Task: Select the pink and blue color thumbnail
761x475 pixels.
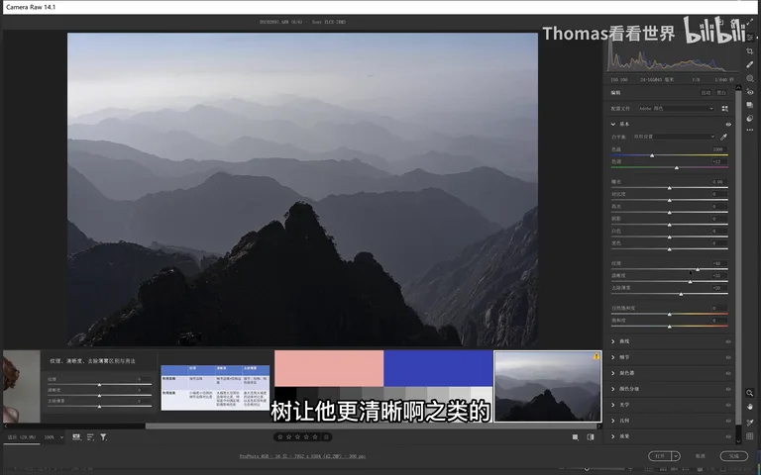Action: [x=383, y=386]
